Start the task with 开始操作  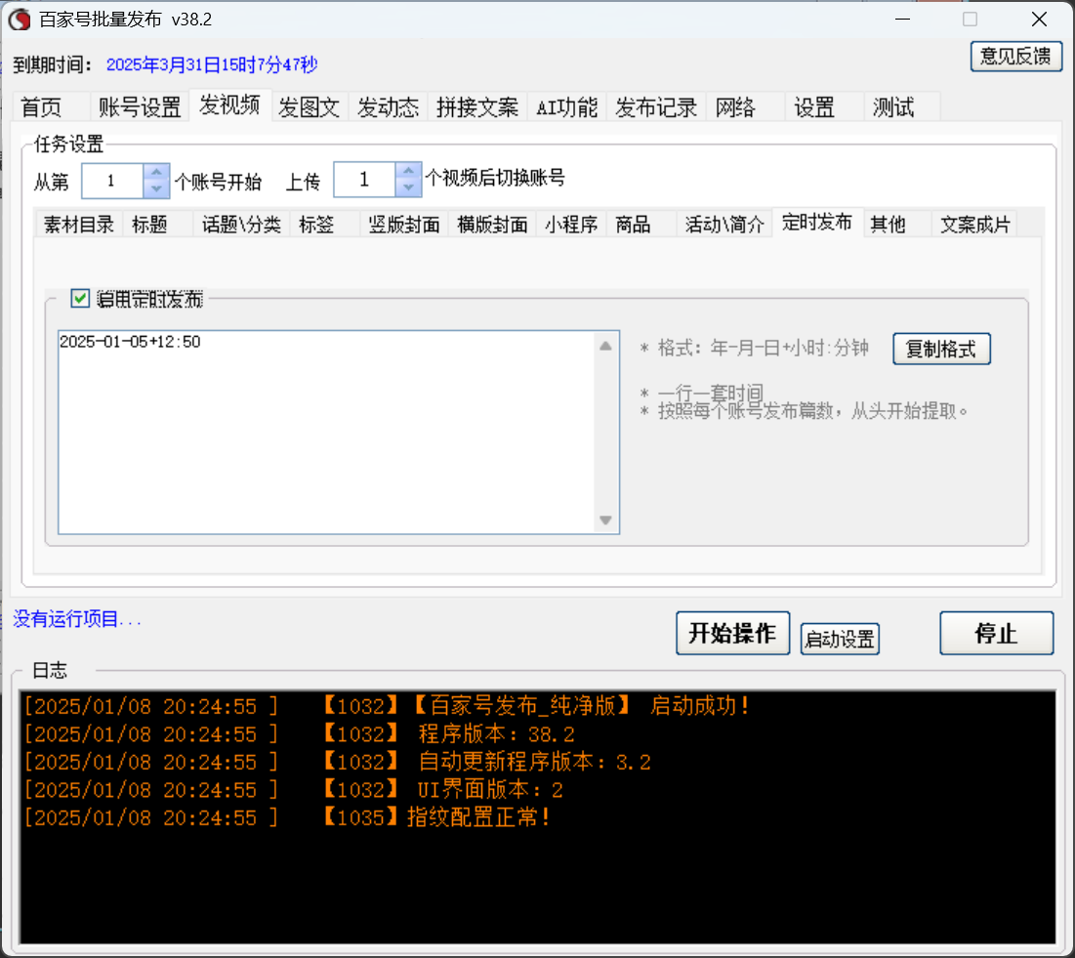732,633
